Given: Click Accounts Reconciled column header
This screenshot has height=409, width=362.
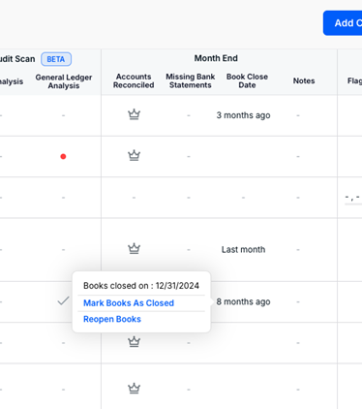Looking at the screenshot, I should [x=134, y=80].
